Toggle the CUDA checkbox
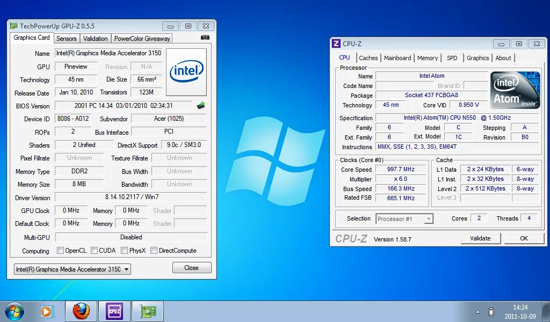Viewport: 550px width, 322px height. [x=94, y=251]
